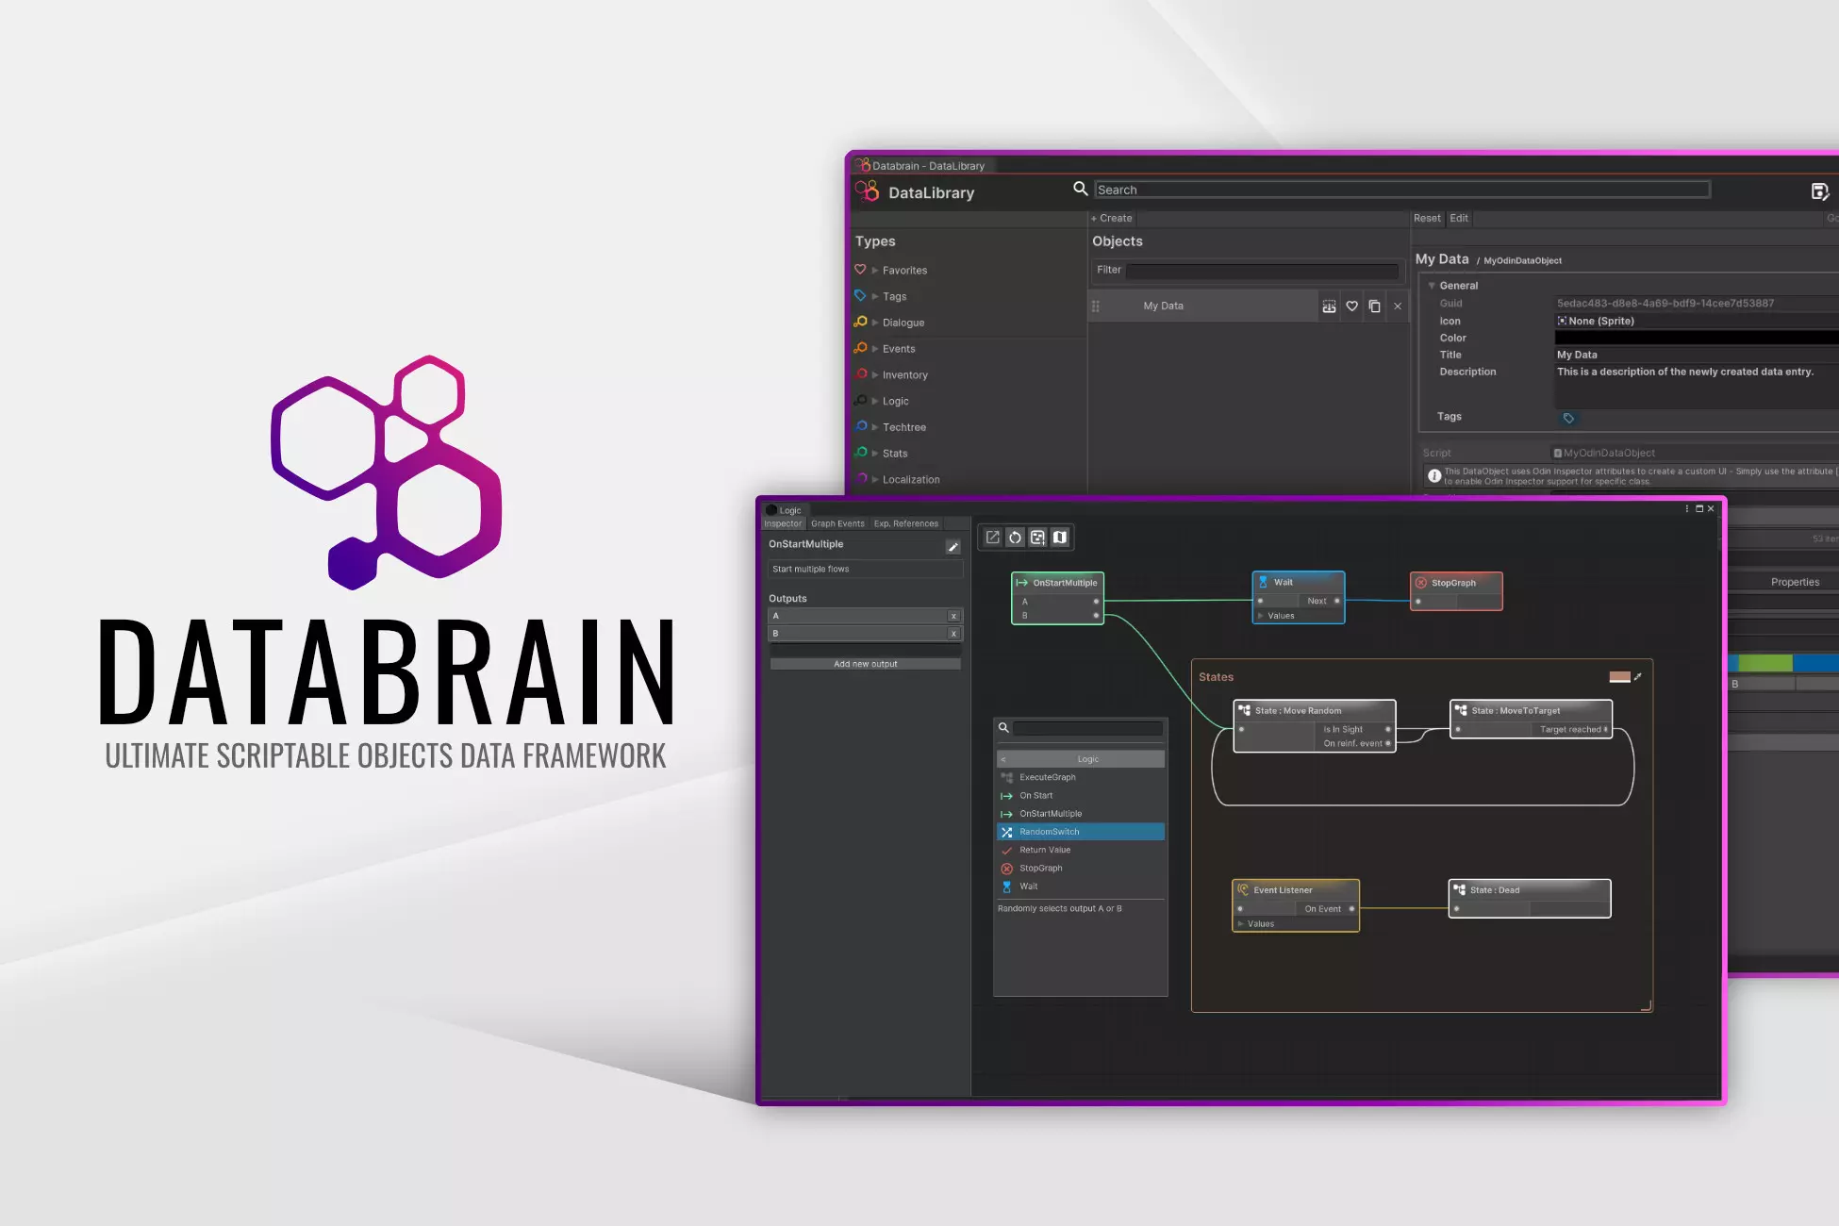1839x1226 pixels.
Task: Click the DataLibrary Search field
Action: tap(1401, 190)
